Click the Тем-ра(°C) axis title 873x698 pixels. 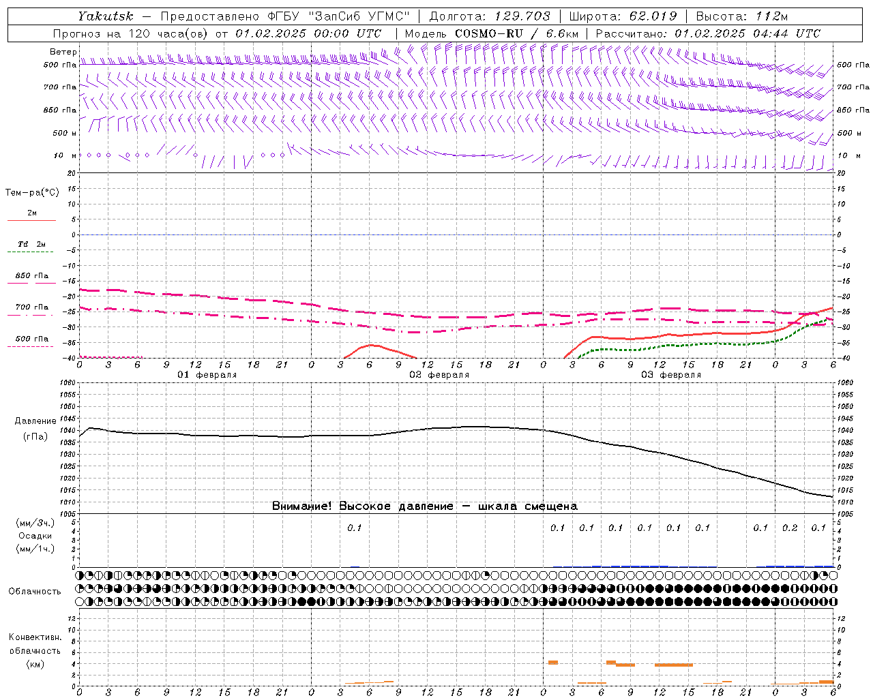32,193
